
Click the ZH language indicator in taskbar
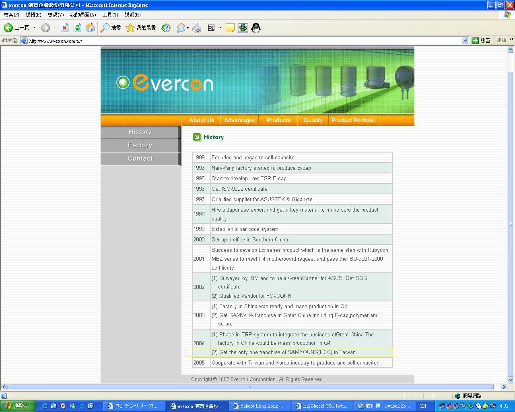(x=423, y=406)
